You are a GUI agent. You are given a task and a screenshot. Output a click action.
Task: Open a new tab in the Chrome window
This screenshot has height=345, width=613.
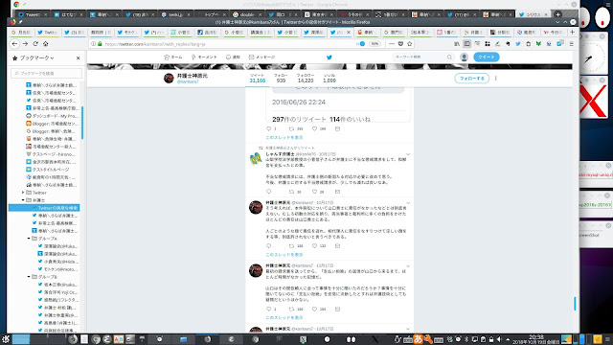tap(557, 14)
